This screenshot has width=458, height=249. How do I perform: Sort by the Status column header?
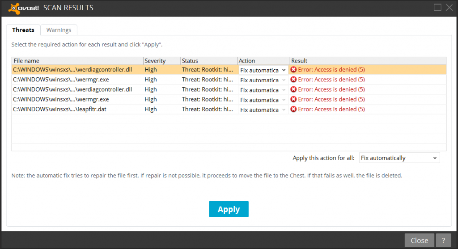coord(209,61)
